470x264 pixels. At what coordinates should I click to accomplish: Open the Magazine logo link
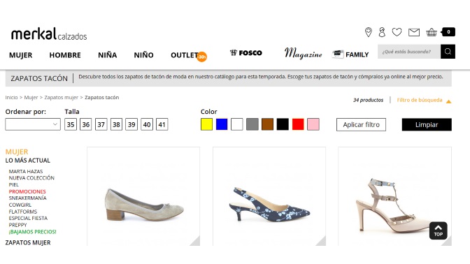coord(303,53)
